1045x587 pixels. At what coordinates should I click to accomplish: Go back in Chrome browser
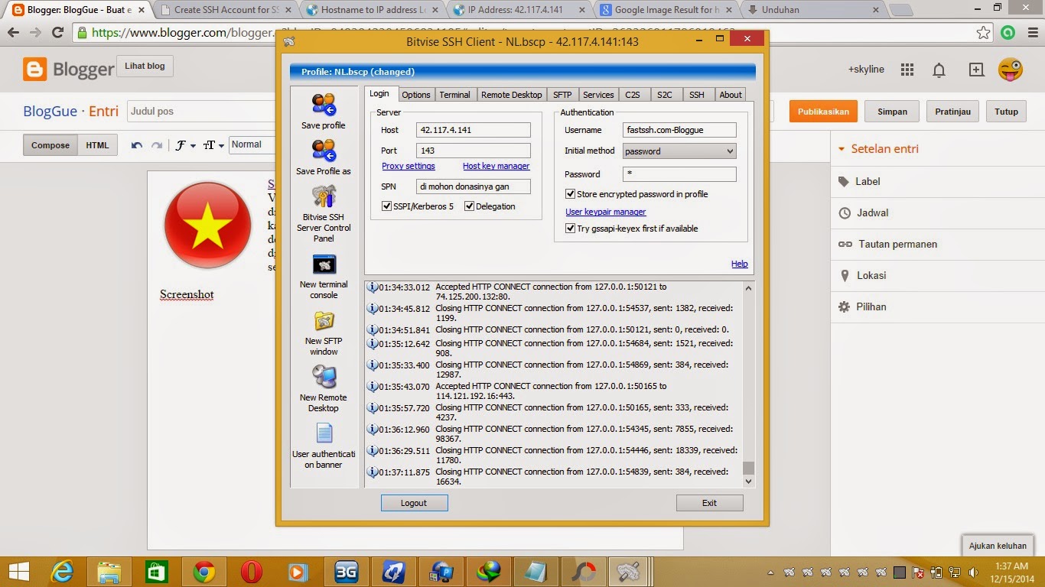point(13,33)
